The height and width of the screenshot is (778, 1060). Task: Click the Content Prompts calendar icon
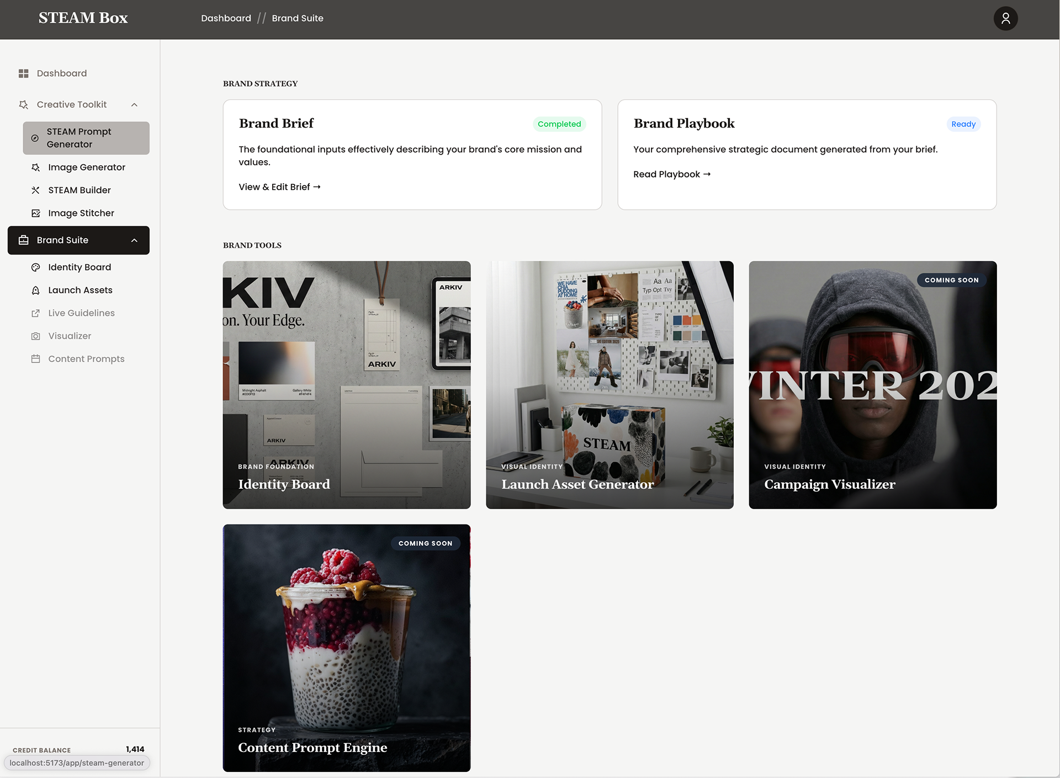click(36, 359)
